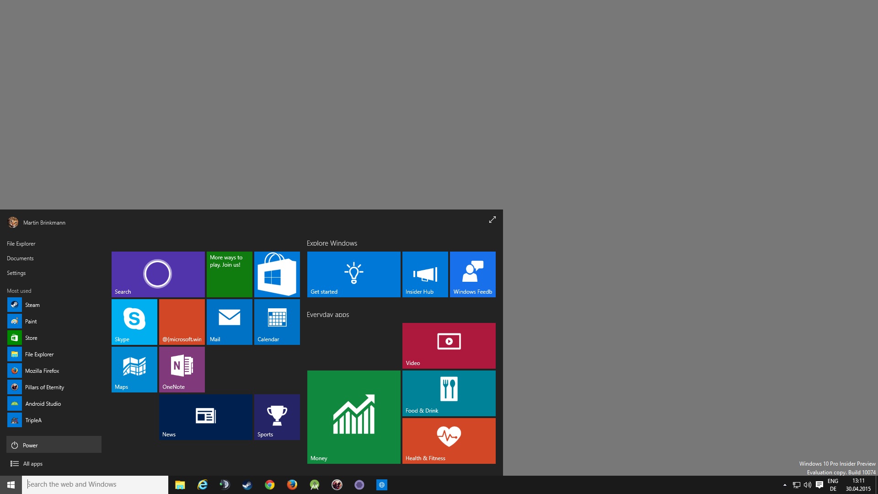Launch Android Studio from Most used list

[54, 403]
